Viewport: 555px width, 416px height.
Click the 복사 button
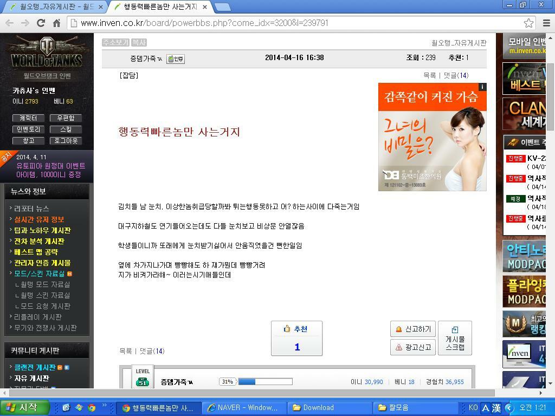[139, 42]
